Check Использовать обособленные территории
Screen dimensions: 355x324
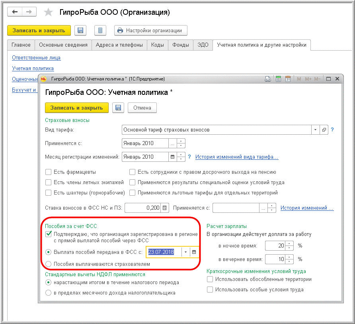click(x=210, y=279)
